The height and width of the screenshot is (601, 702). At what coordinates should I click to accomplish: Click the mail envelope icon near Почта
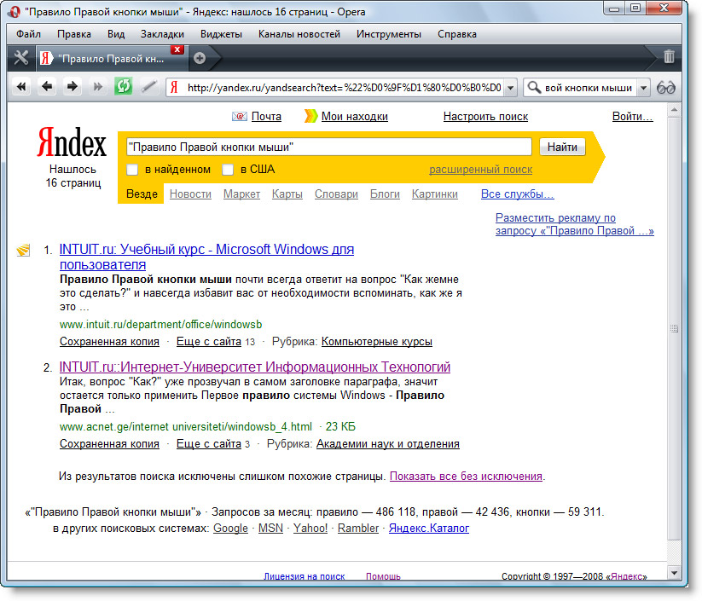click(240, 116)
